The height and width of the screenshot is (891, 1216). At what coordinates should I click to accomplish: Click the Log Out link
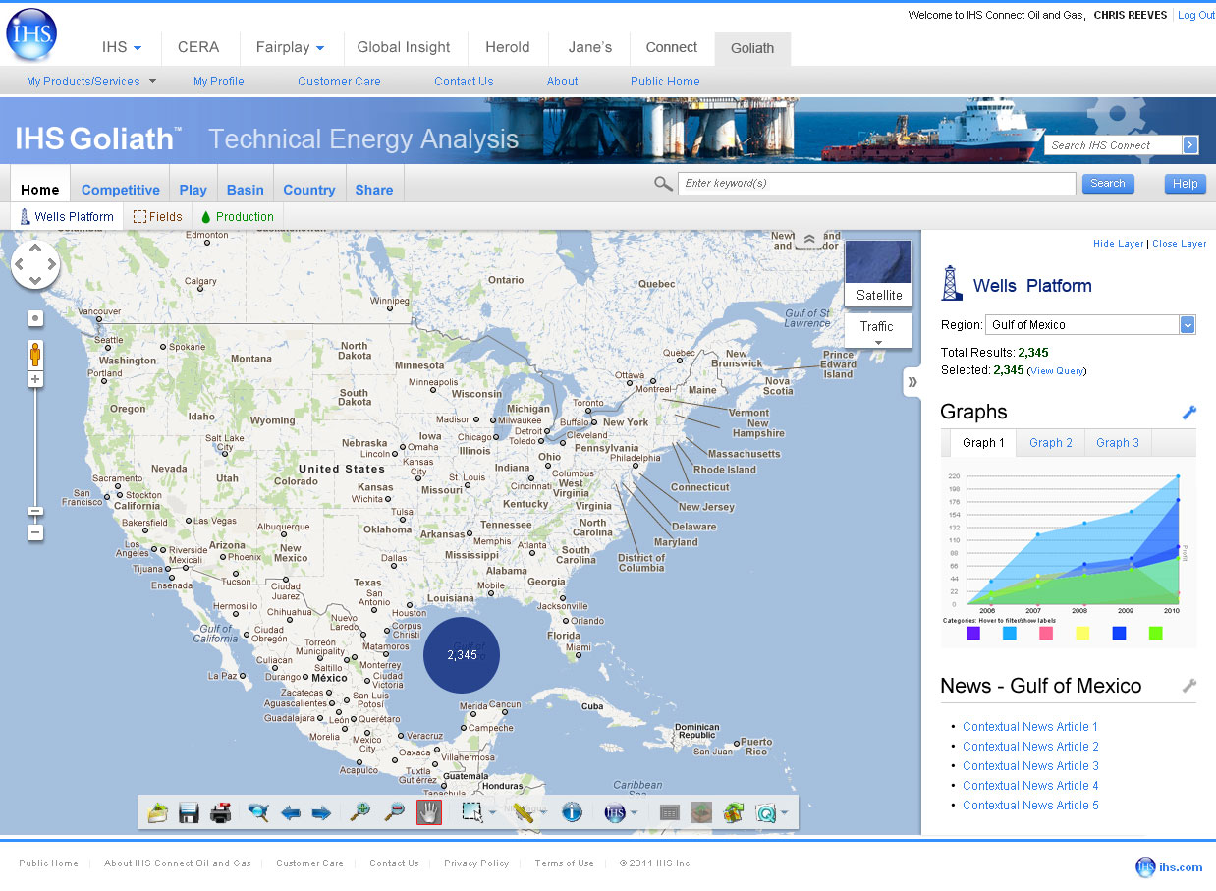point(1196,15)
